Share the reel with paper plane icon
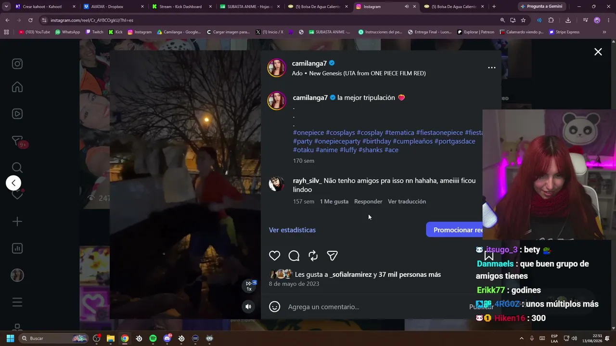Viewport: 616px width, 346px height. (x=332, y=256)
